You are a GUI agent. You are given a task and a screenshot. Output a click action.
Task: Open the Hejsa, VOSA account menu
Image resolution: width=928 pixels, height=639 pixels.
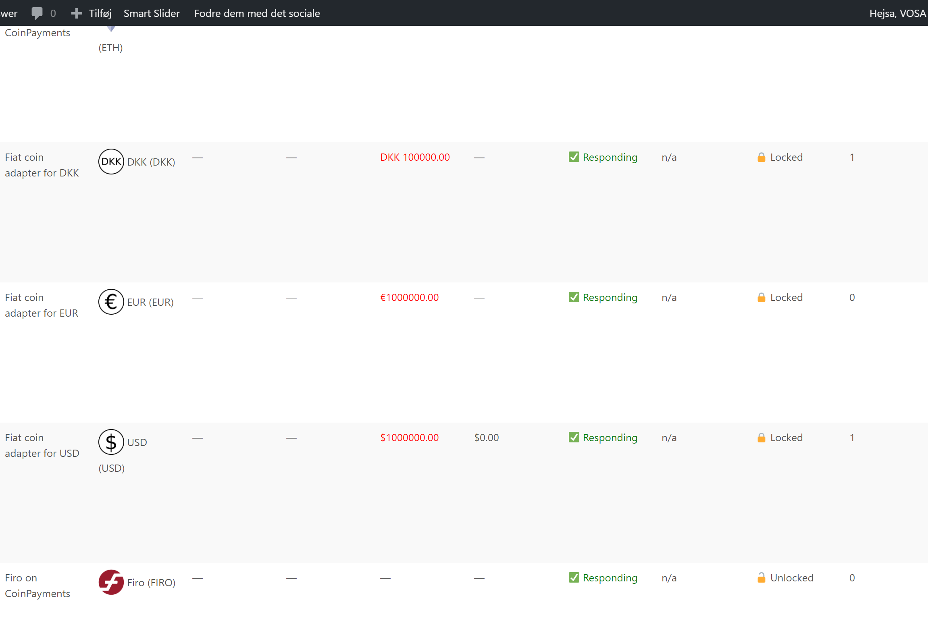[898, 13]
